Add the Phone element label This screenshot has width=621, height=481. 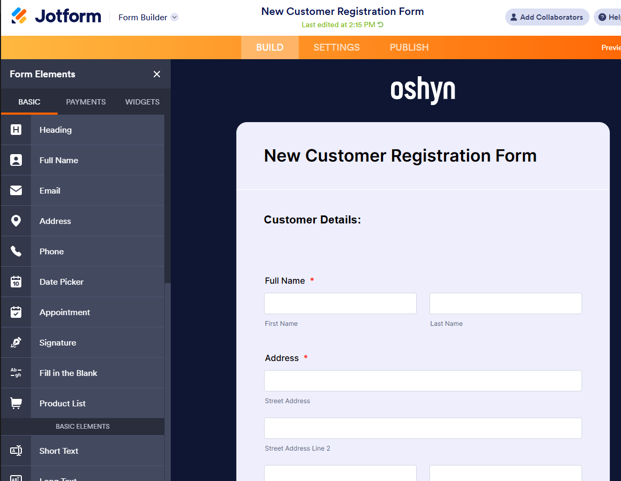pyautogui.click(x=52, y=251)
